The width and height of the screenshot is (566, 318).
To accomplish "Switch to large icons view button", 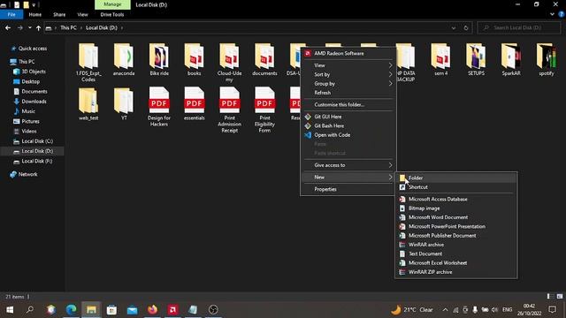I will (560, 297).
